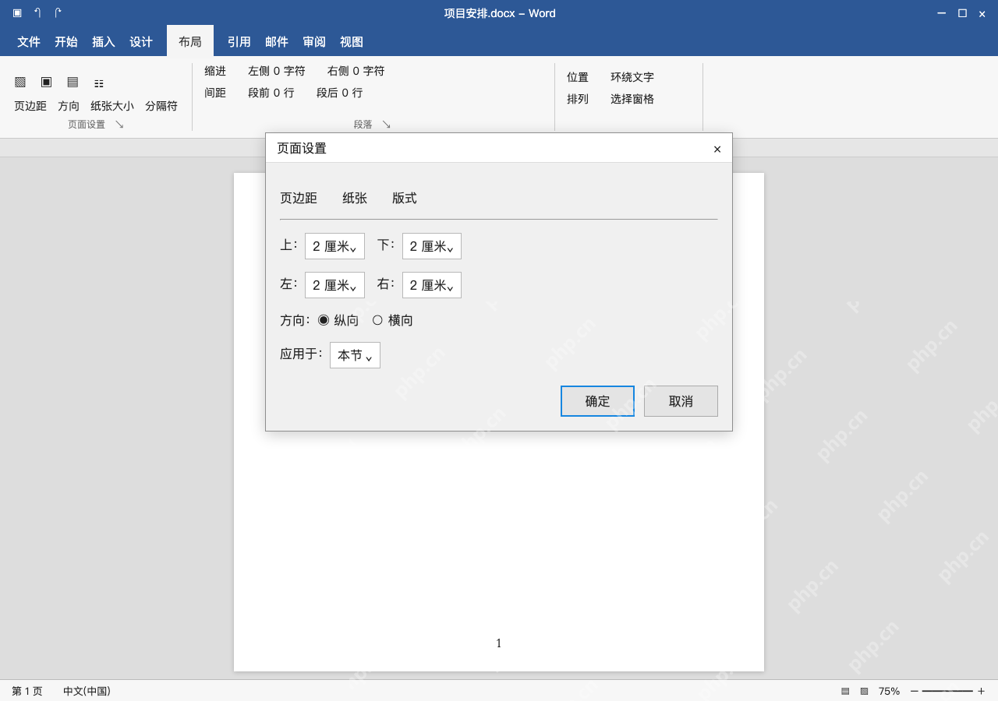This screenshot has width=998, height=701.
Task: Click the 段前 0 行 spacing field
Action: click(x=271, y=93)
